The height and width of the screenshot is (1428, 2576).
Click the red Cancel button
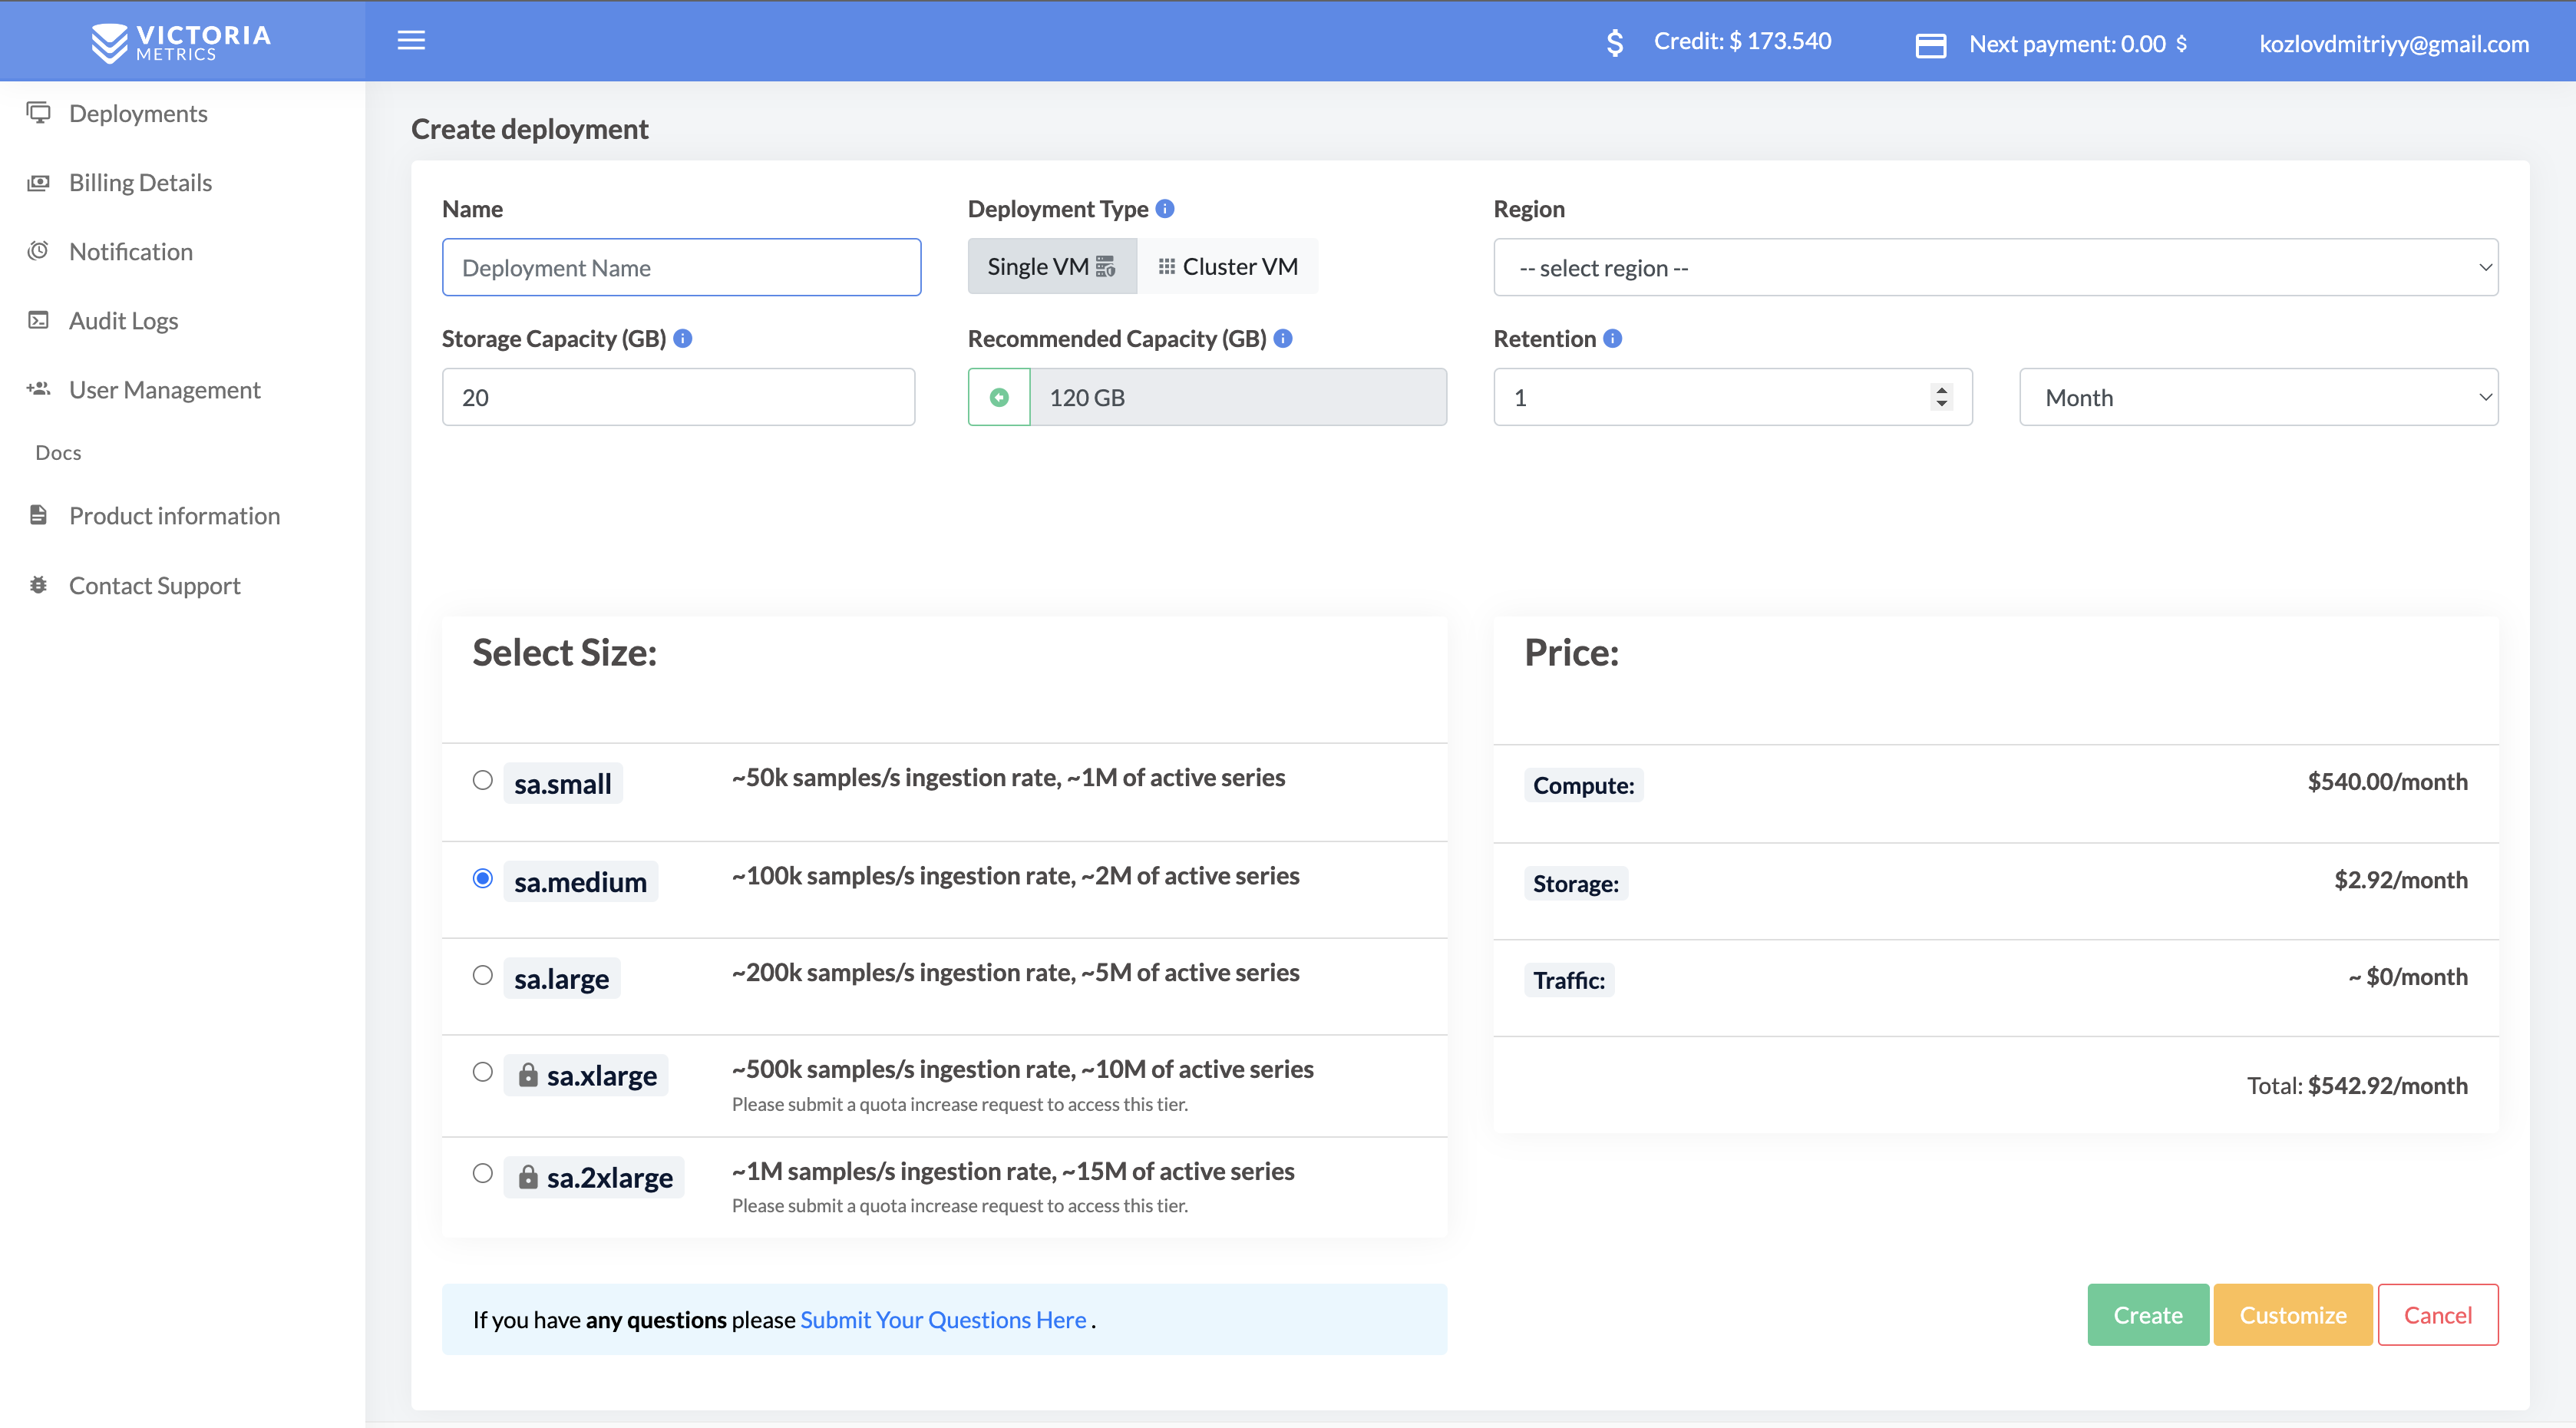tap(2437, 1314)
